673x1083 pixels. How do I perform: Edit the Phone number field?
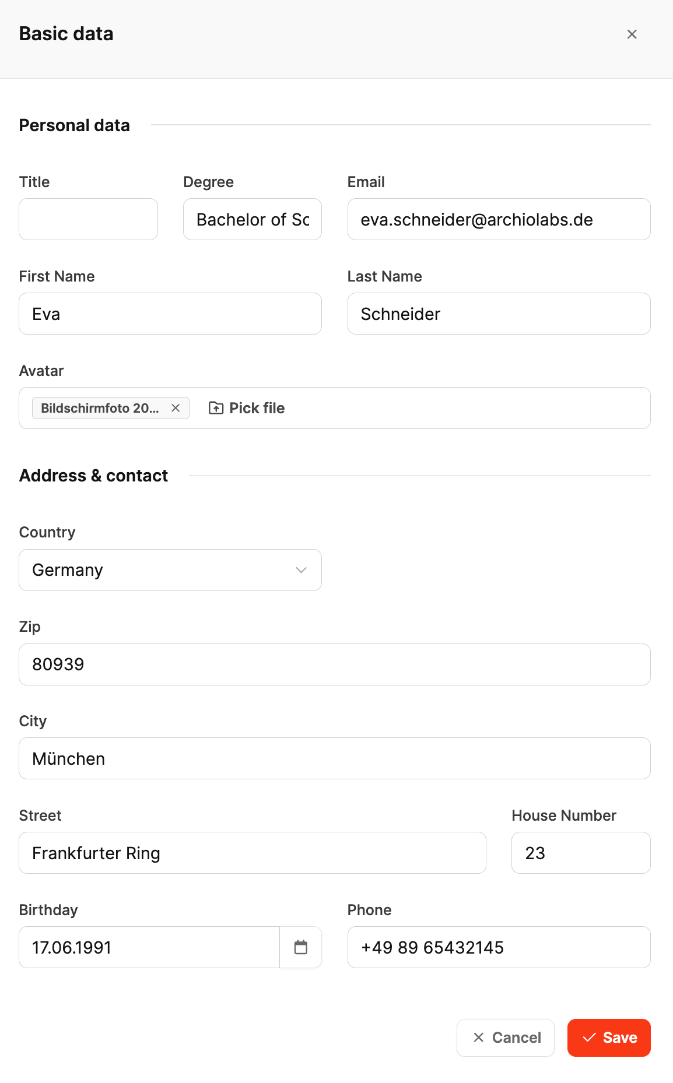[499, 947]
